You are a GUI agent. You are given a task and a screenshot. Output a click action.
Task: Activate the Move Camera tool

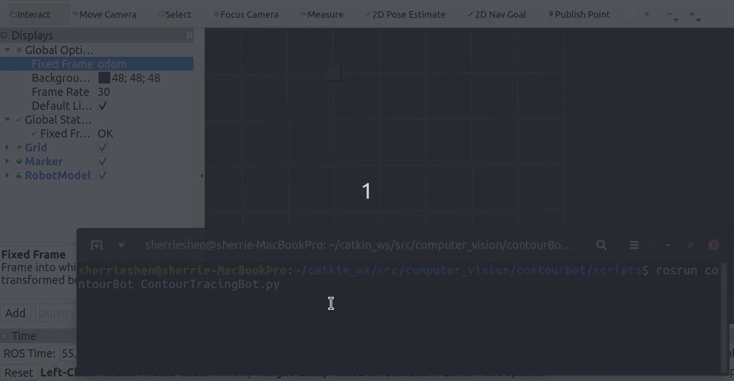[104, 15]
